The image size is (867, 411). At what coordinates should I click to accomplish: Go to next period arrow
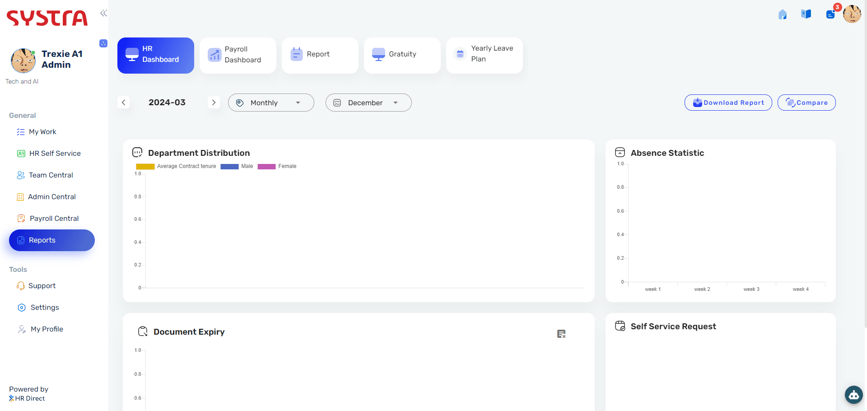tap(214, 103)
